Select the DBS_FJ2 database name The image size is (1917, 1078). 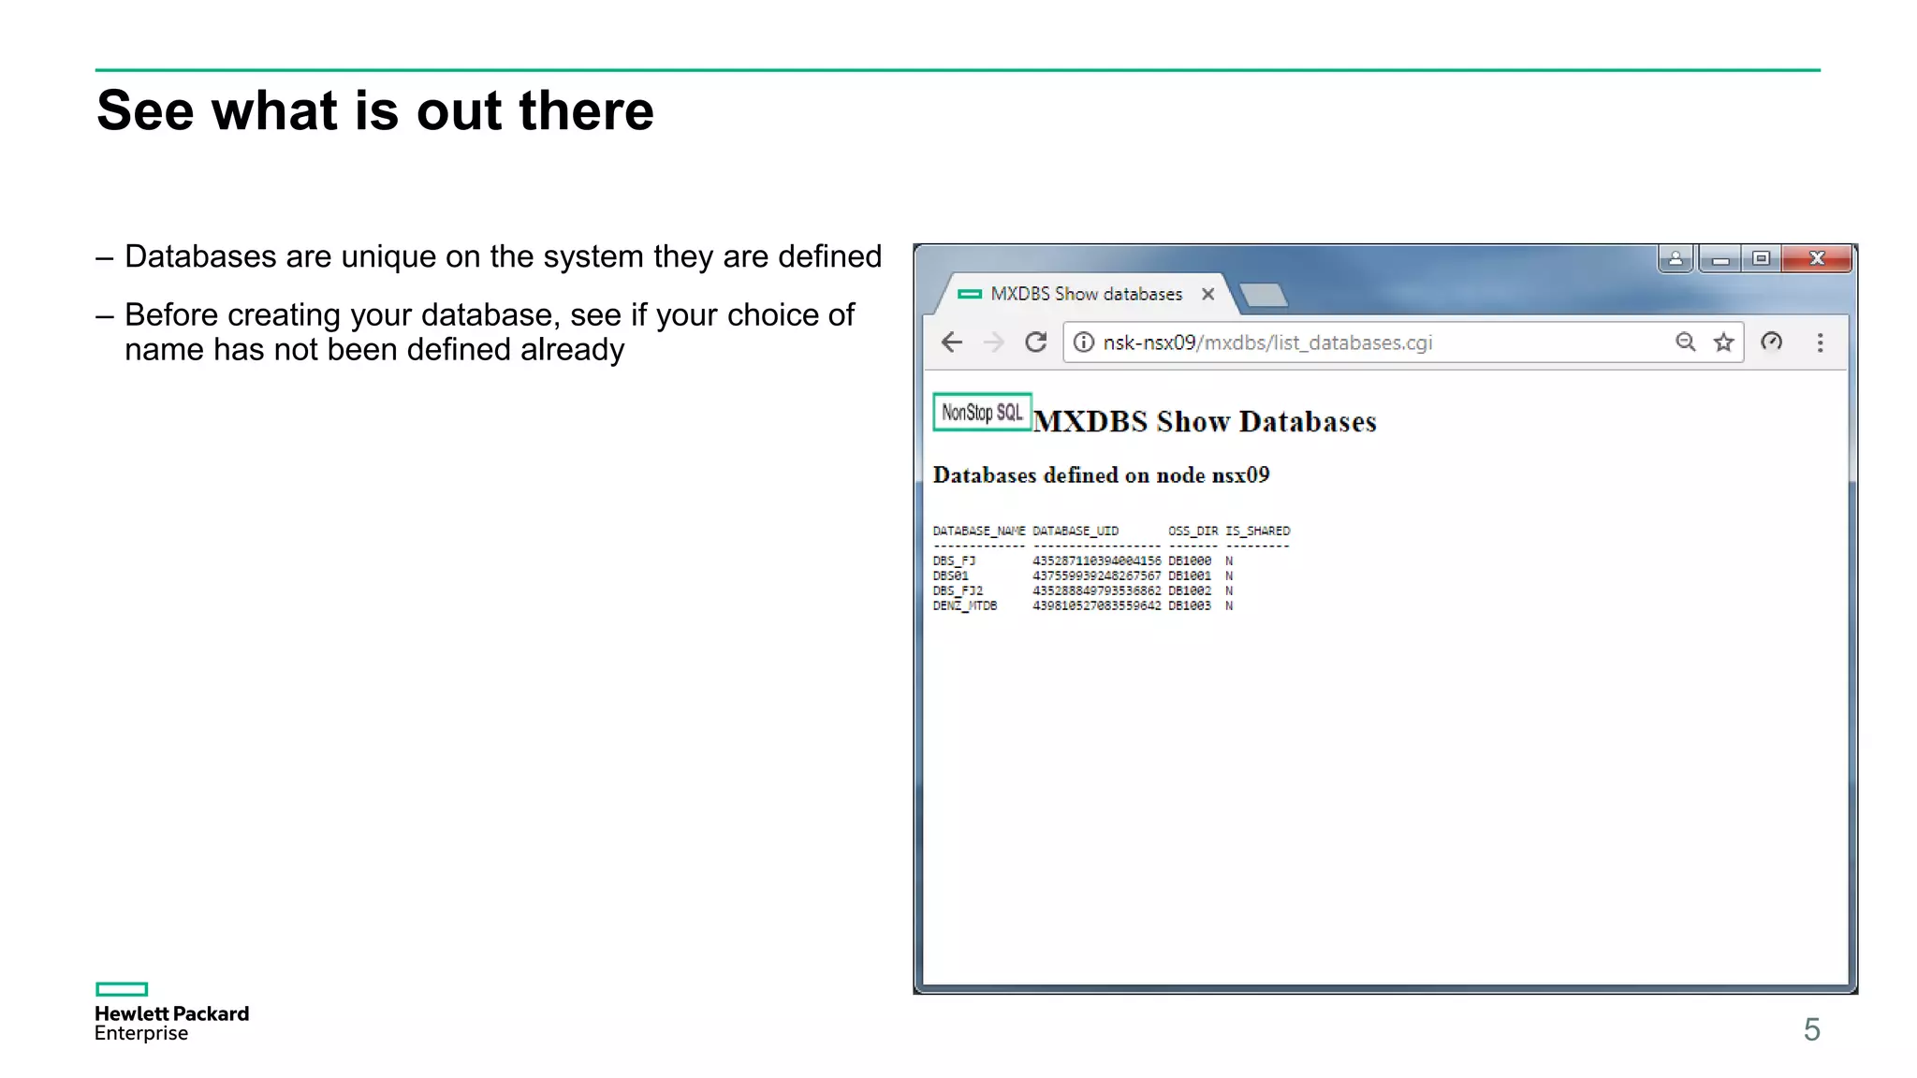[958, 590]
